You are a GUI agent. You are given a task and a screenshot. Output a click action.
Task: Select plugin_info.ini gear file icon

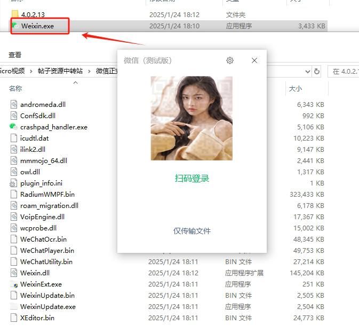tap(13, 183)
